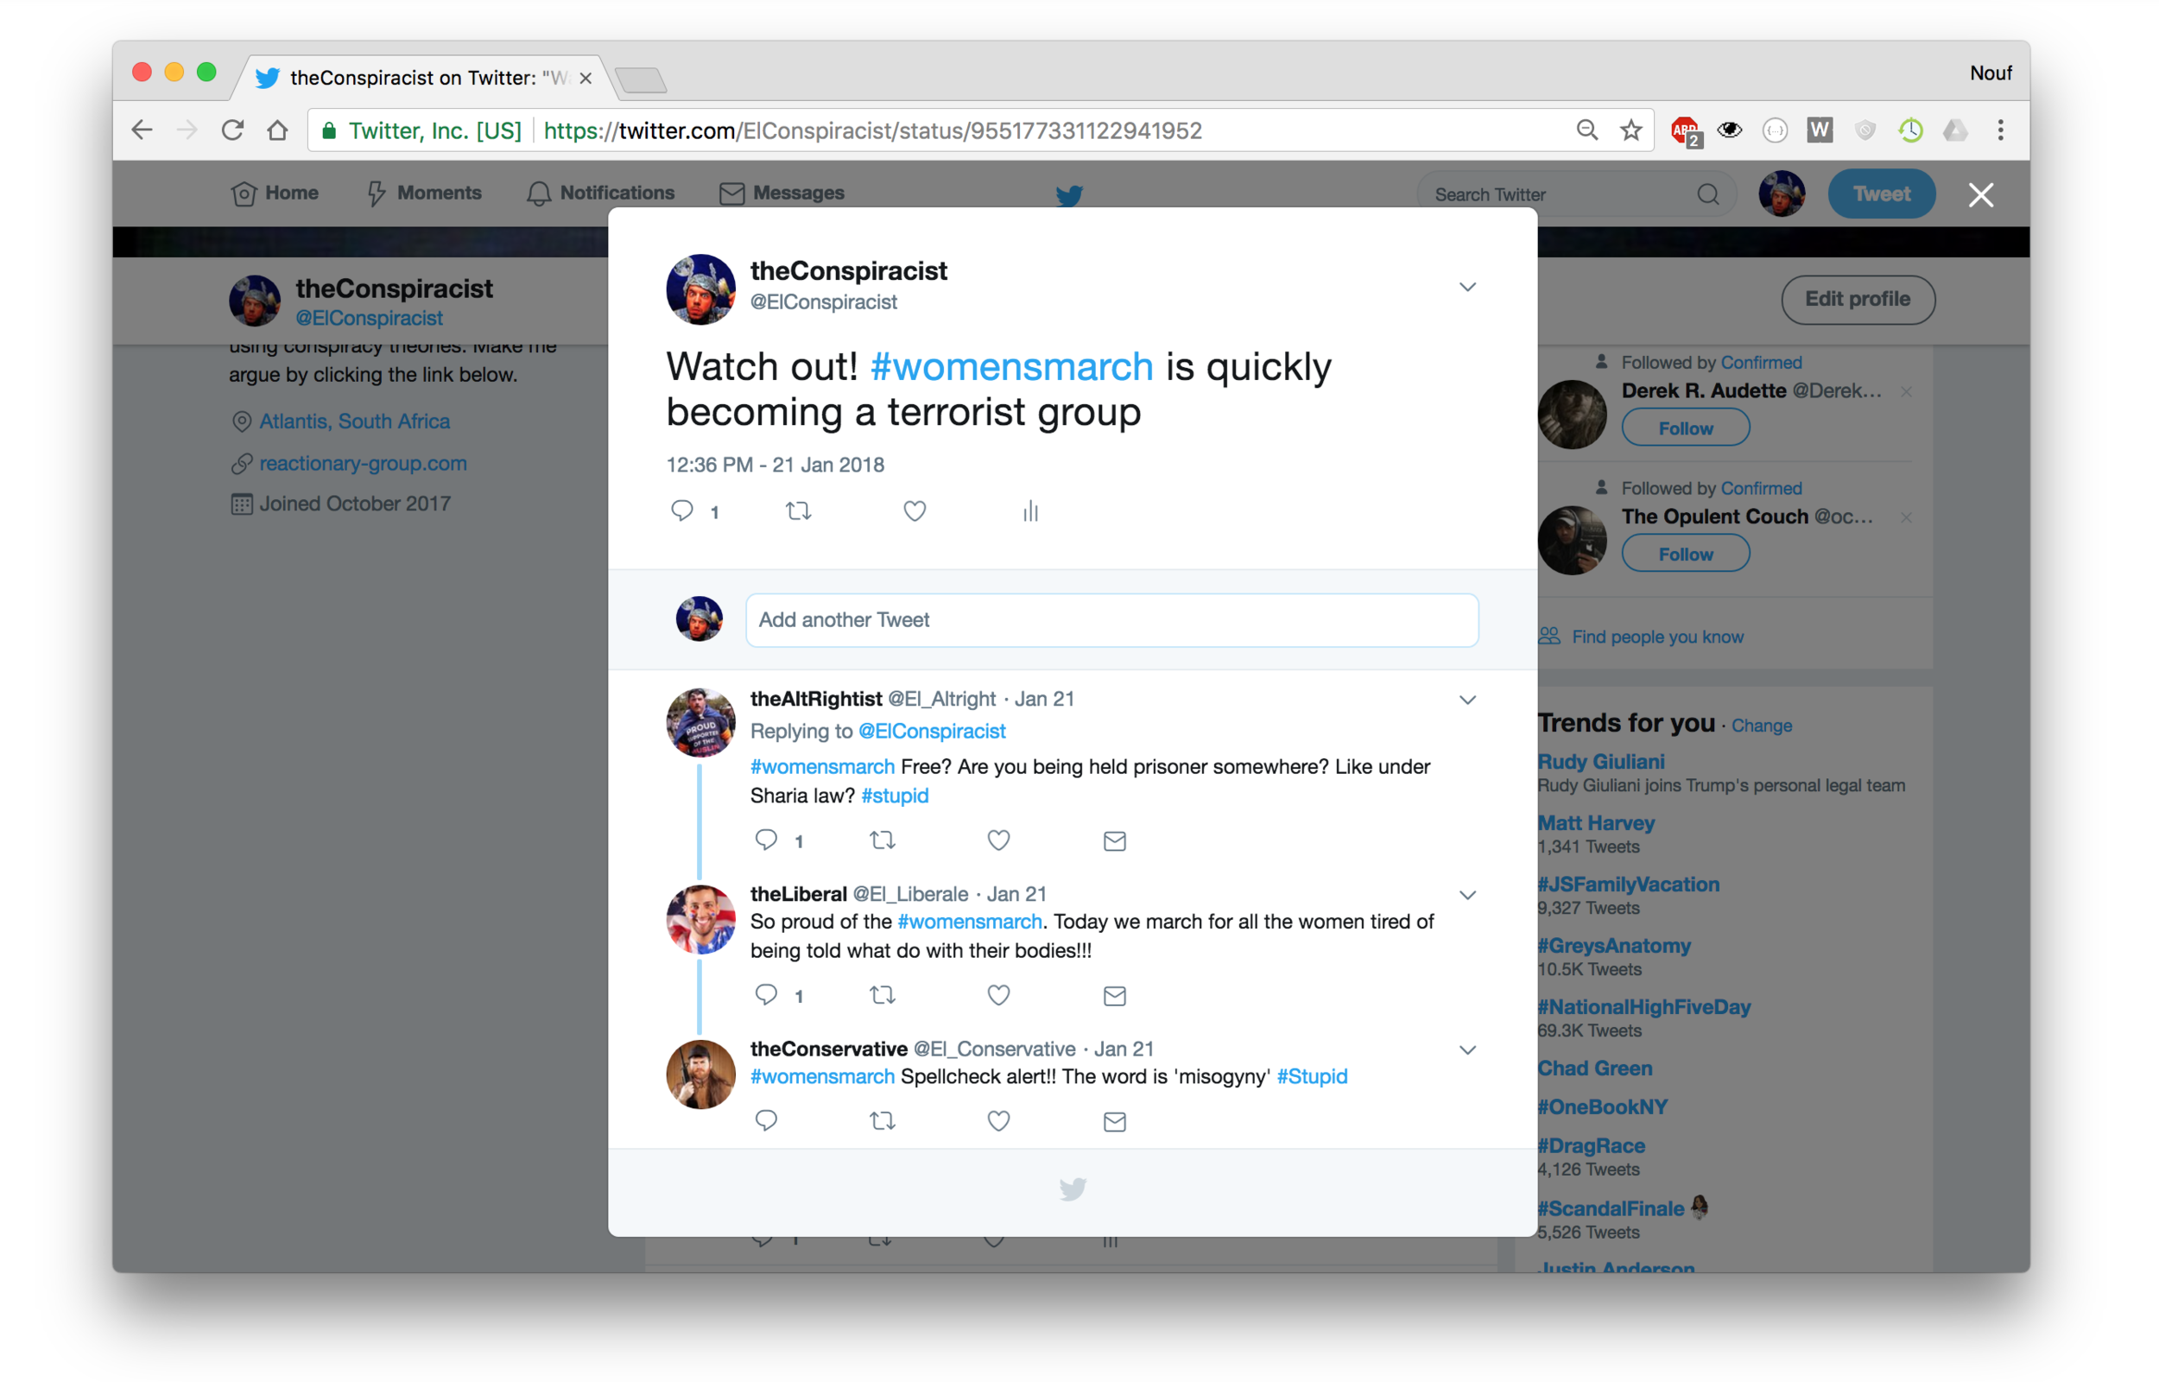This screenshot has height=1382, width=2159.
Task: Click the Twitter bird logo in navbar
Action: pos(1068,194)
